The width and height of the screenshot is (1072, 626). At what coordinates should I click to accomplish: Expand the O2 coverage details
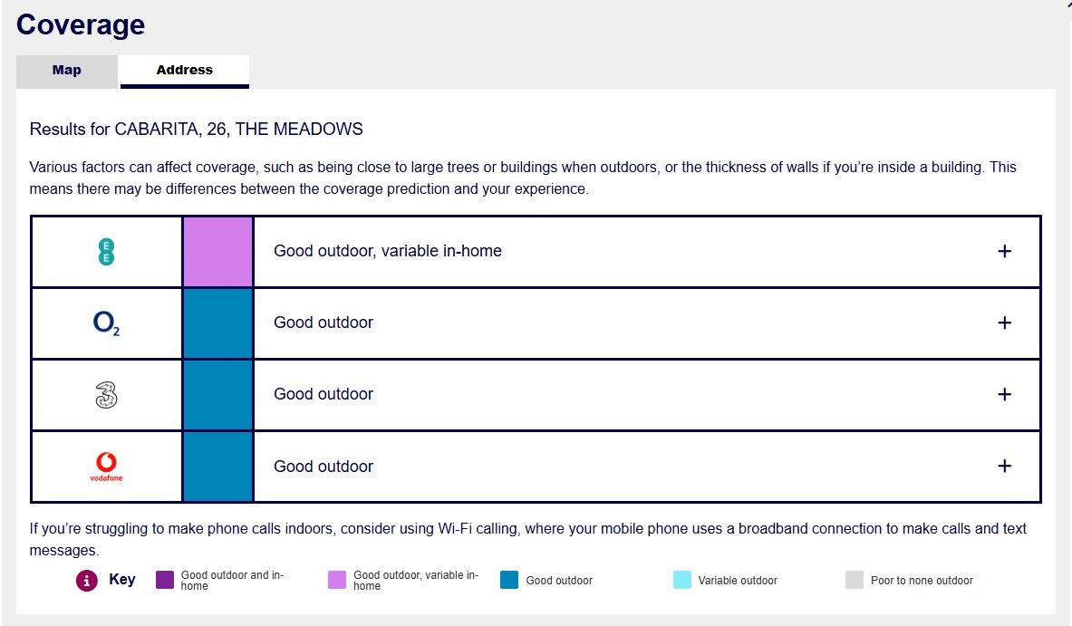(x=1004, y=323)
